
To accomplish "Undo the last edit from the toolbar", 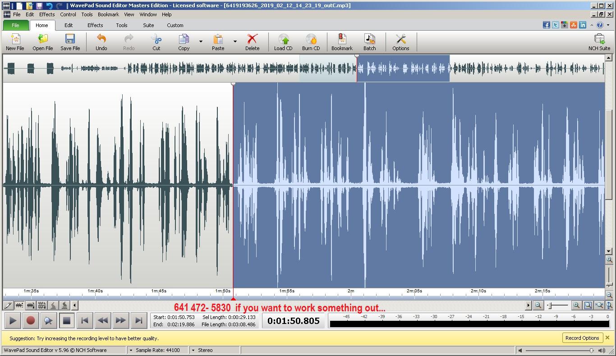I will point(101,42).
